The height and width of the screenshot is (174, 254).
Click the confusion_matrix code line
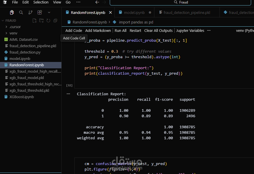(126, 164)
